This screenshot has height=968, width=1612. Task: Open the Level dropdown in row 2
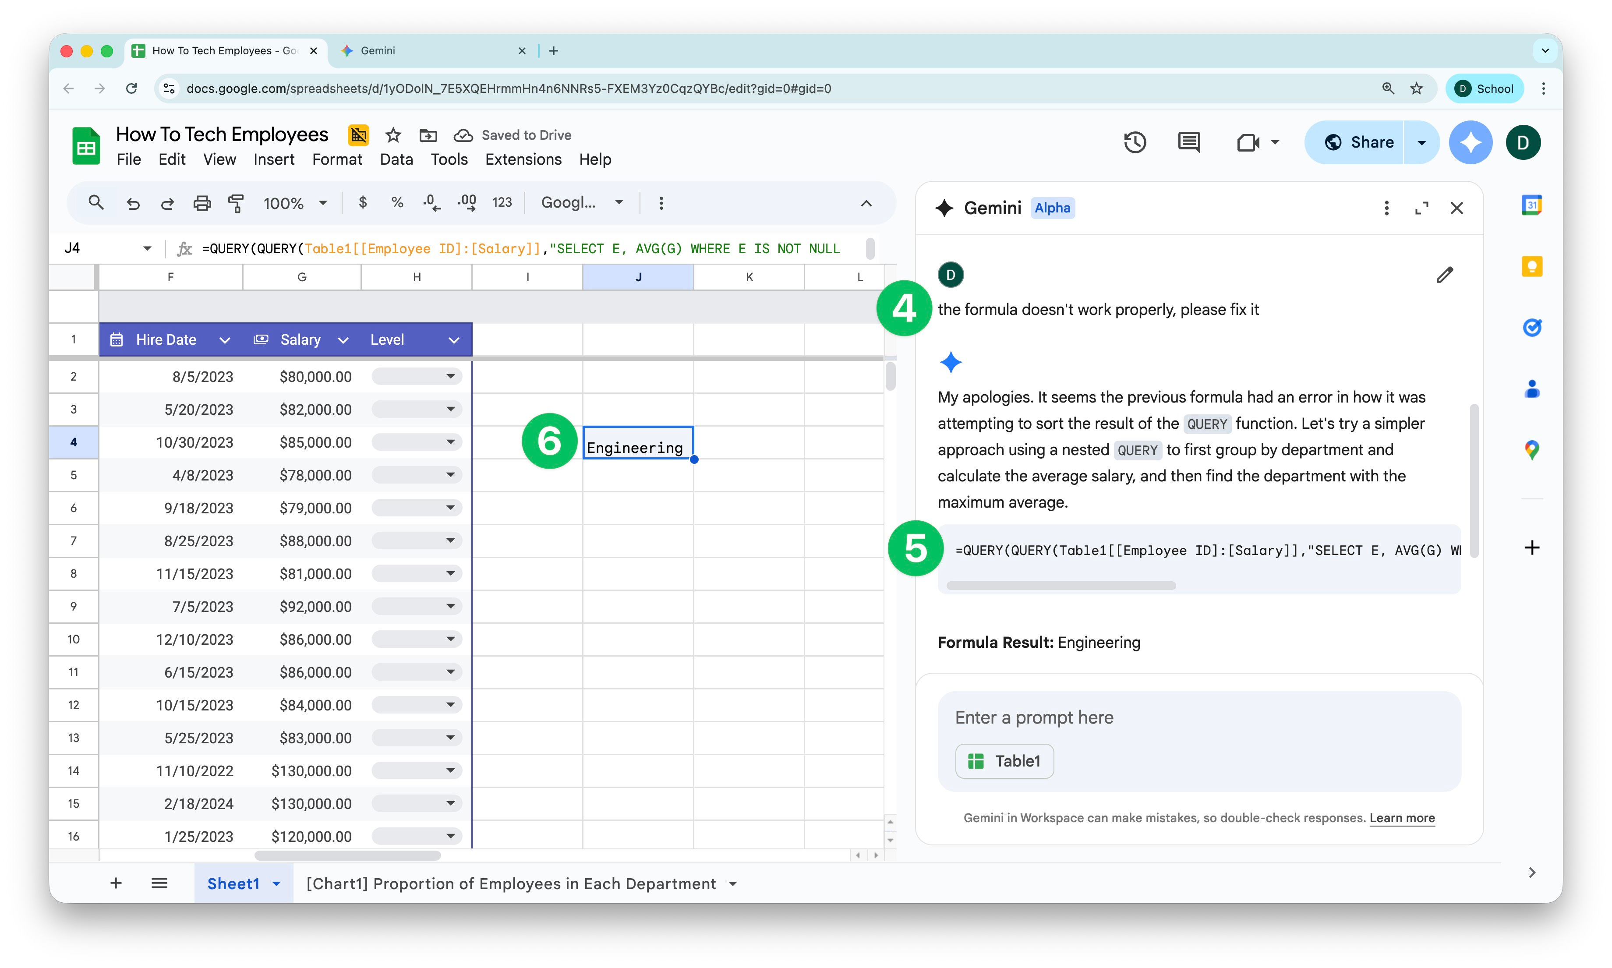click(x=450, y=376)
